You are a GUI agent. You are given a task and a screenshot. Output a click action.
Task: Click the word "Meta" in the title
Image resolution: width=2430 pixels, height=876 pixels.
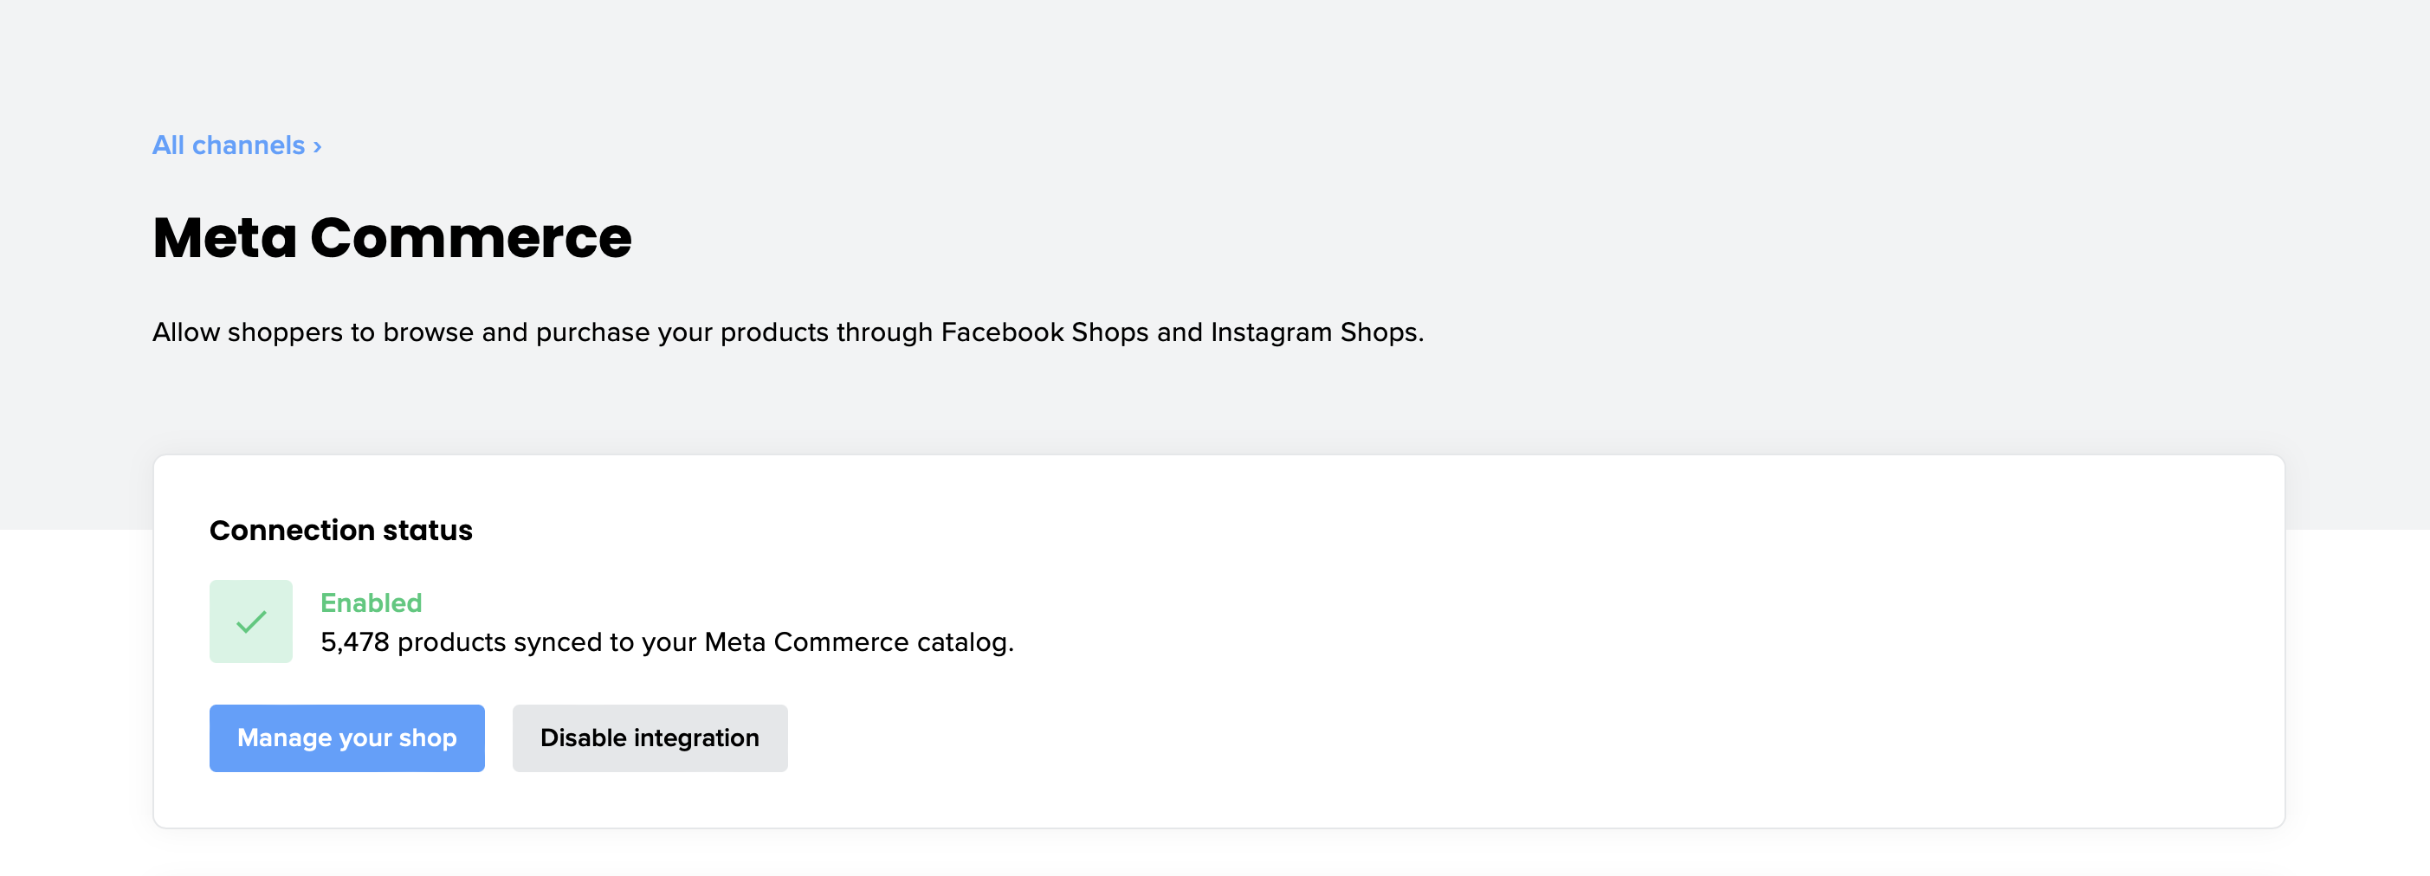pos(224,238)
